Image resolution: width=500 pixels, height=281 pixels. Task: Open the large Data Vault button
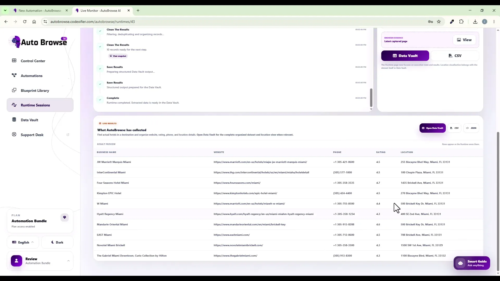(x=405, y=56)
